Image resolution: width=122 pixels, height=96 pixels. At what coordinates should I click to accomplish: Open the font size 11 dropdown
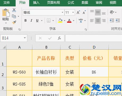(x=73, y=12)
